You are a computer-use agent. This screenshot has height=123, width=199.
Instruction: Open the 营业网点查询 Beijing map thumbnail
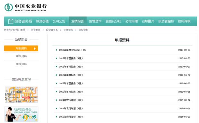point(21,94)
